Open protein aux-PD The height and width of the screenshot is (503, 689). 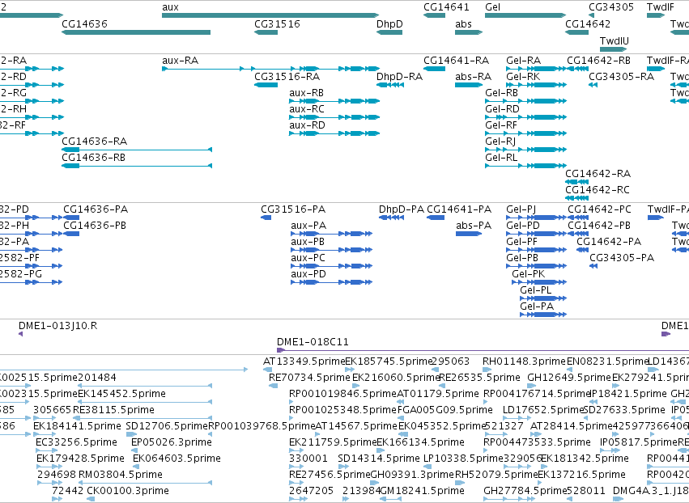[x=308, y=274]
